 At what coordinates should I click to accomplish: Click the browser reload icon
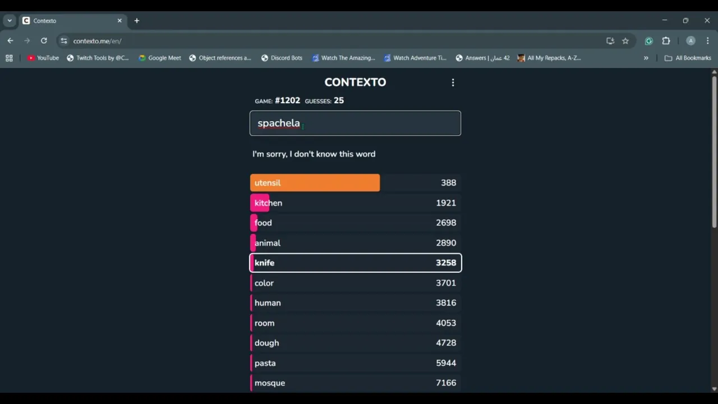[44, 41]
